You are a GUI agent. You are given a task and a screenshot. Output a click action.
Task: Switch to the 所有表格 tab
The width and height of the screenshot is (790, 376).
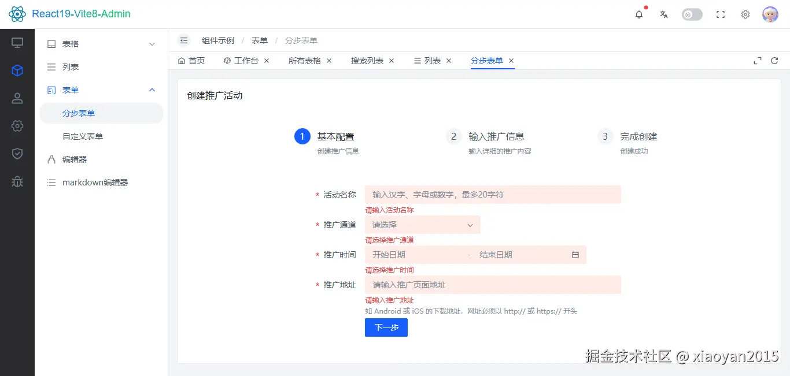(x=305, y=61)
